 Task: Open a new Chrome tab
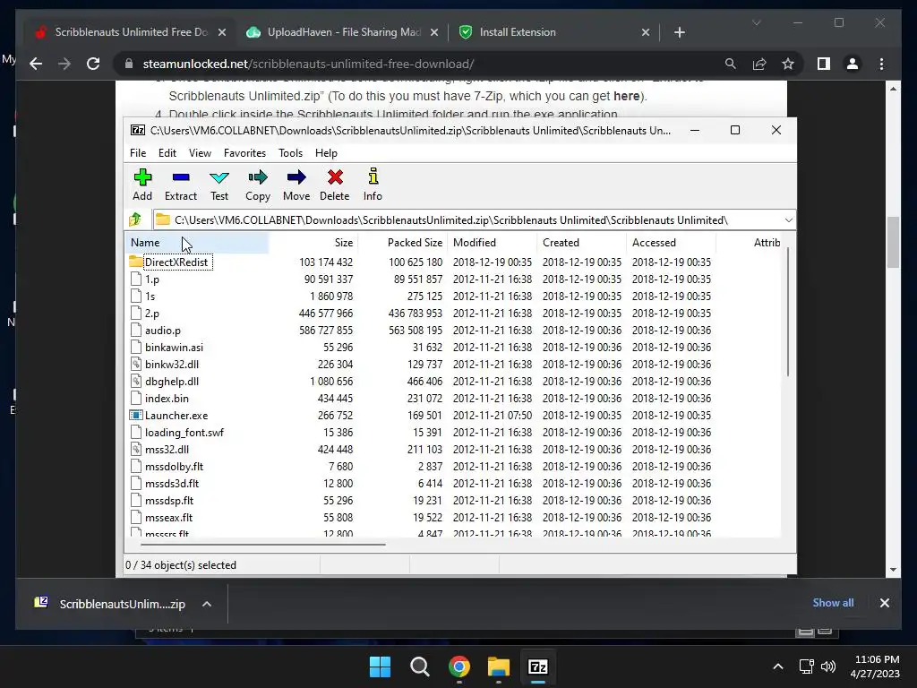point(679,32)
